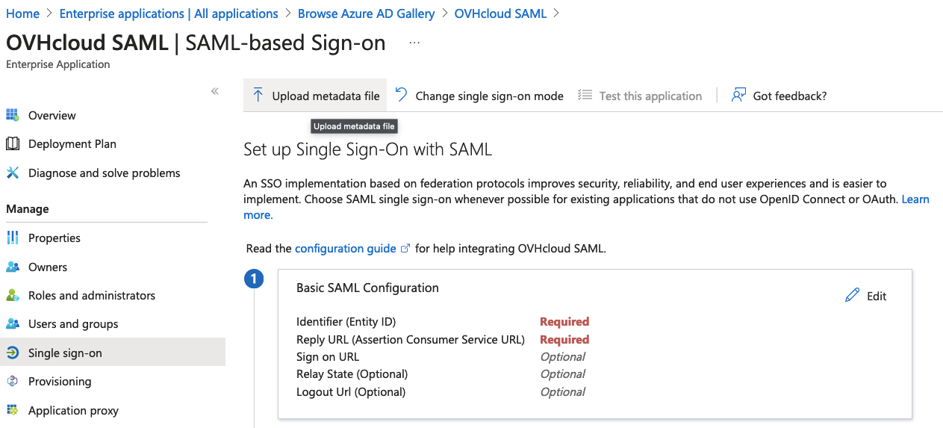Open Got feedback? panel

pos(779,96)
